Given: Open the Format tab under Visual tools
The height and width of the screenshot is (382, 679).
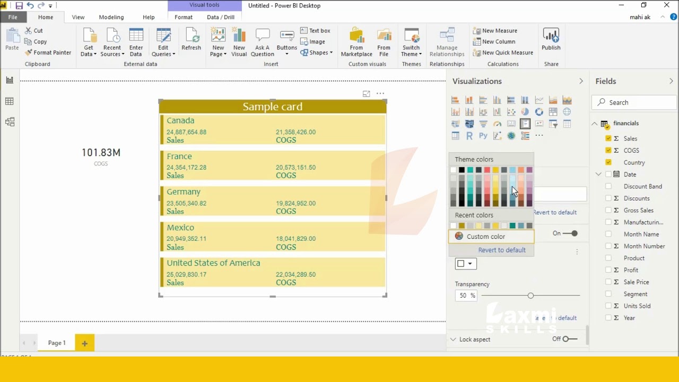Looking at the screenshot, I should click(x=184, y=17).
